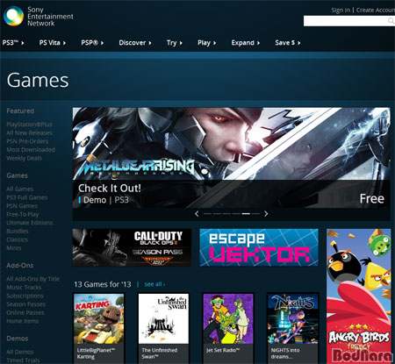This screenshot has height=364, width=395.
Task: Go to next carousel slide arrow
Action: [x=266, y=214]
